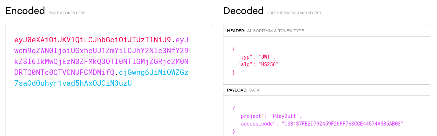Click the "Algorithm & Token Type" label
The image size is (437, 136).
tap(275, 31)
